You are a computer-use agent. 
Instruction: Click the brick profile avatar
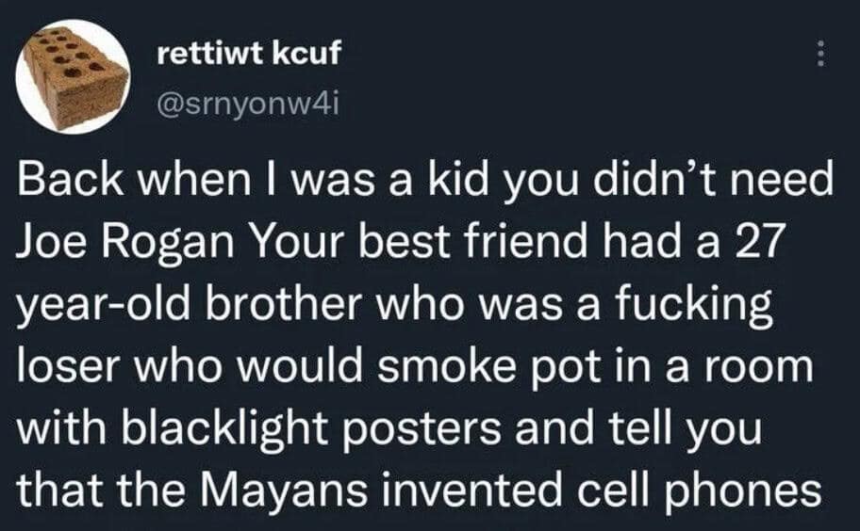(74, 77)
